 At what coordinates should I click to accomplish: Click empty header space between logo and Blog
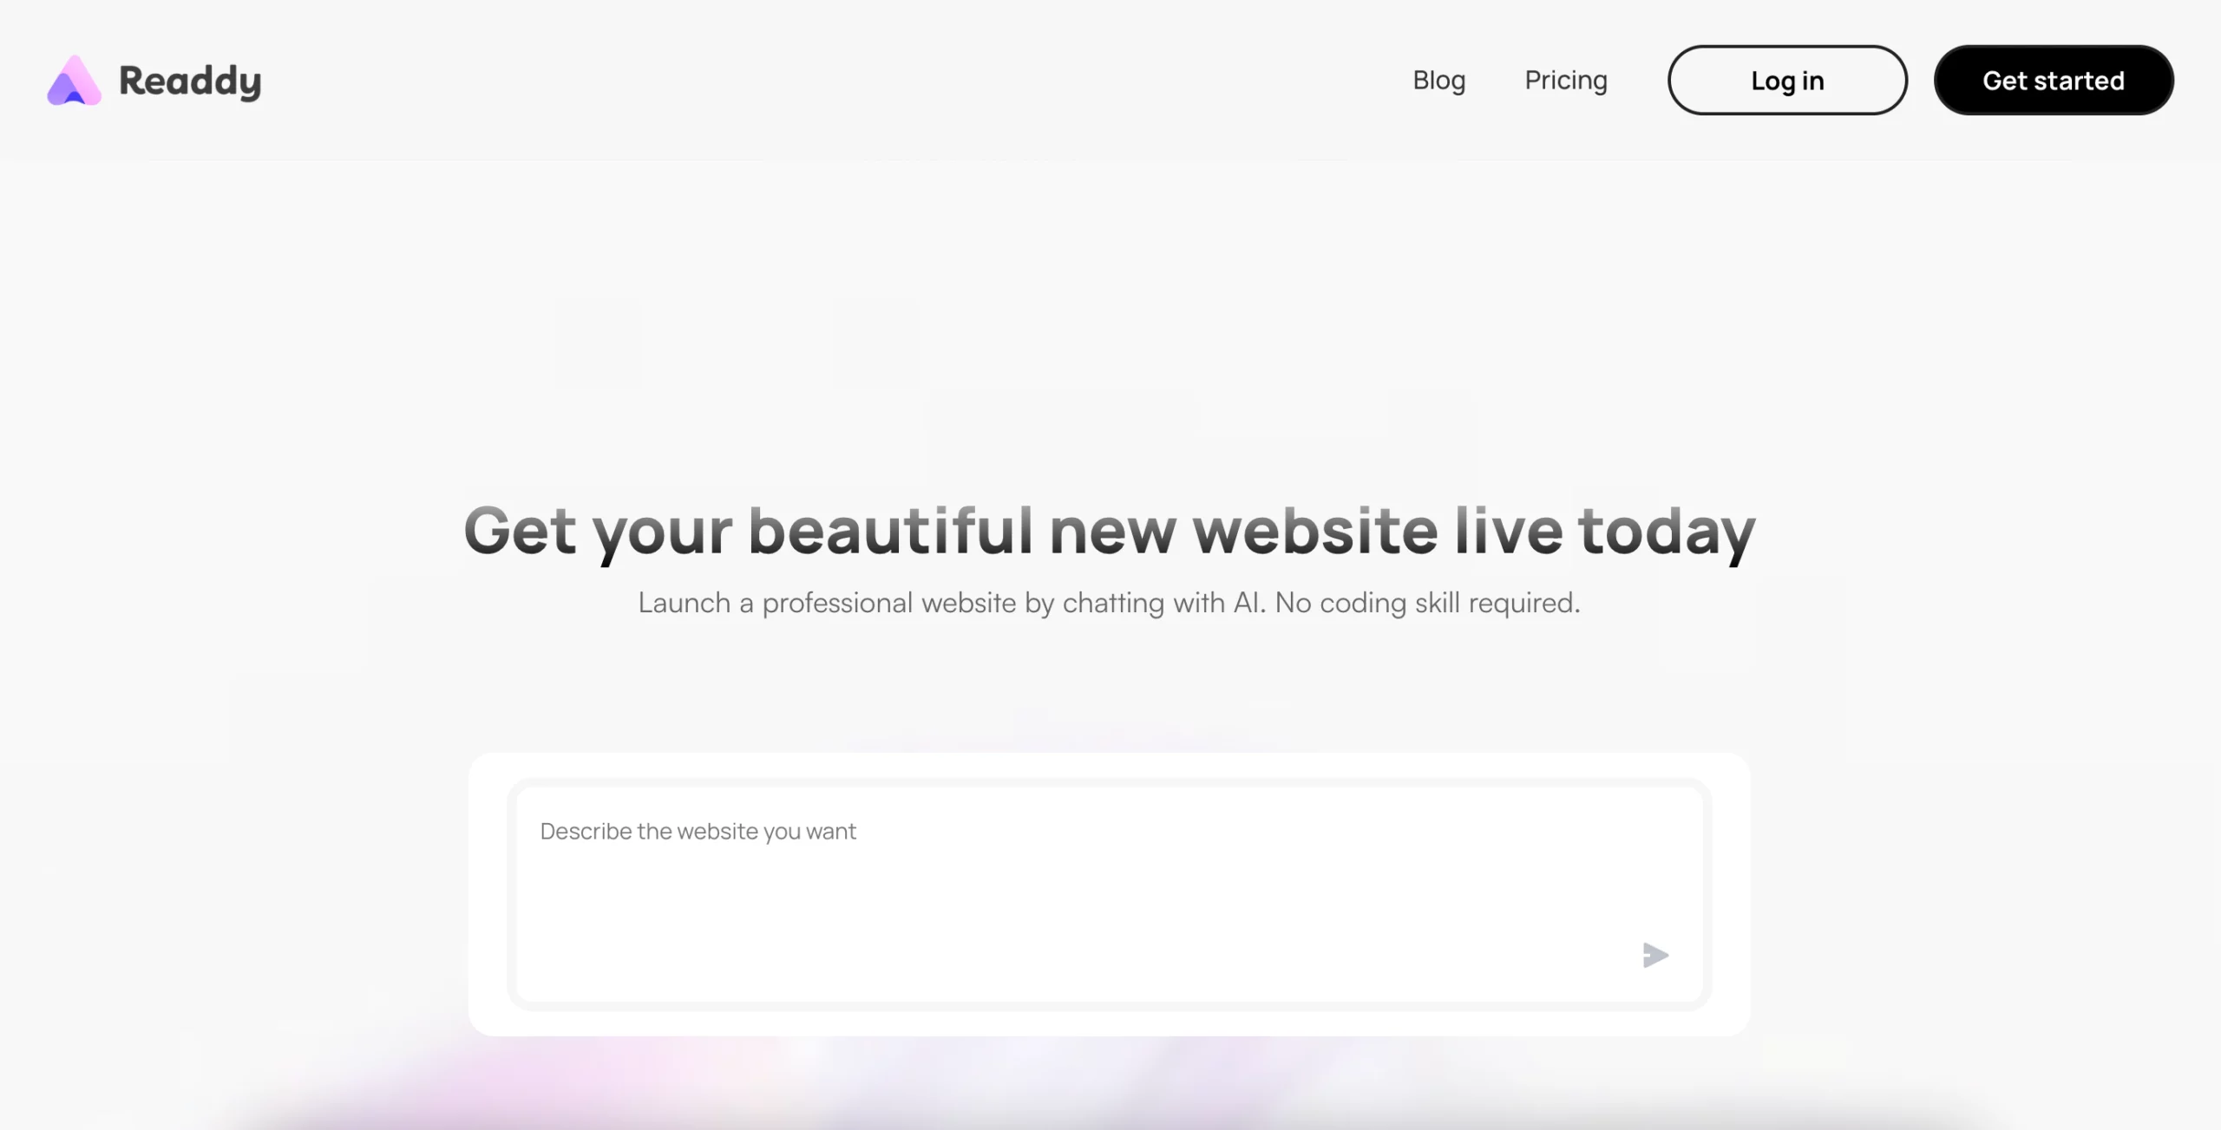[833, 81]
